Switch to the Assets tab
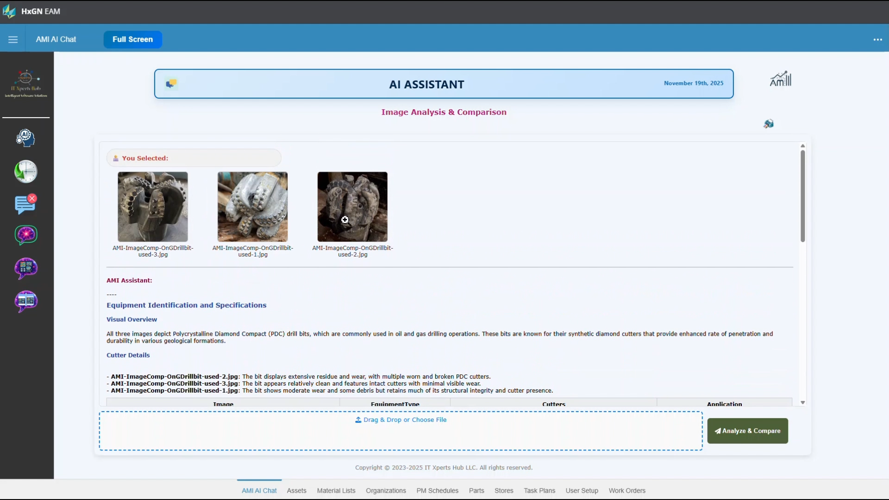The width and height of the screenshot is (889, 500). [296, 490]
